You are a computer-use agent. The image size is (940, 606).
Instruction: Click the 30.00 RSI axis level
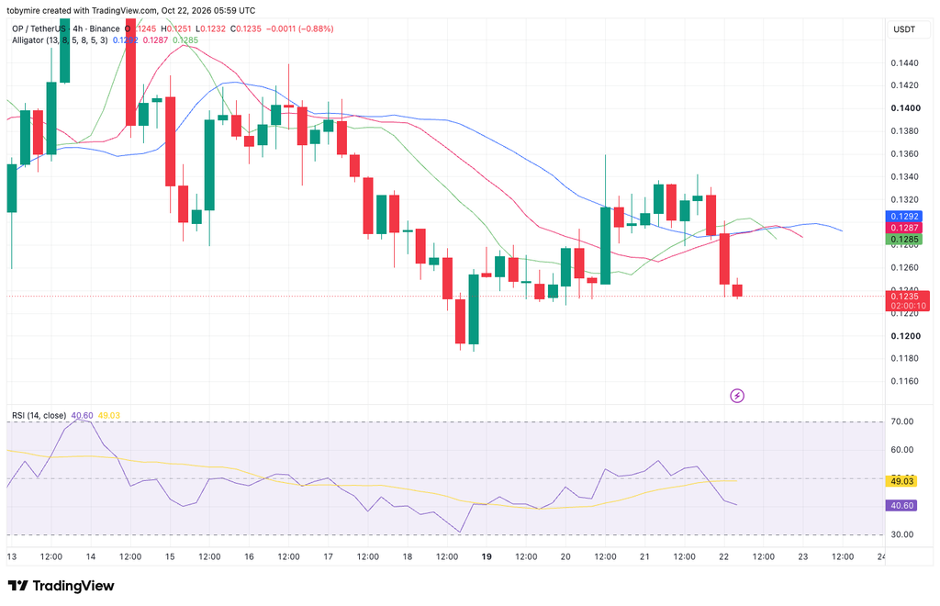pos(902,534)
